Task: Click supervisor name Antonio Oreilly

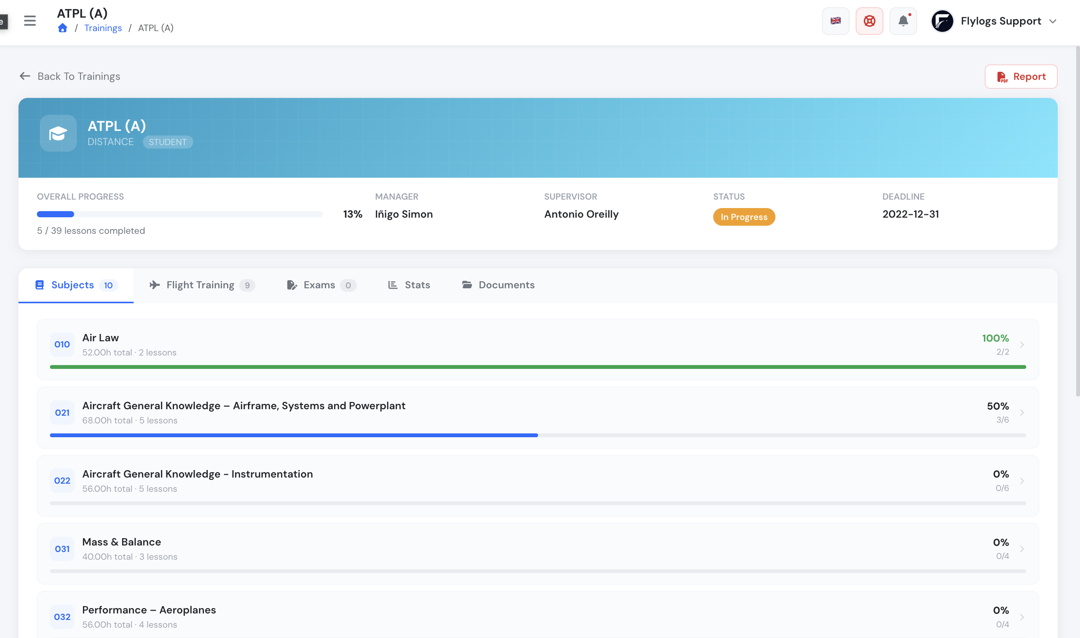Action: pos(581,214)
